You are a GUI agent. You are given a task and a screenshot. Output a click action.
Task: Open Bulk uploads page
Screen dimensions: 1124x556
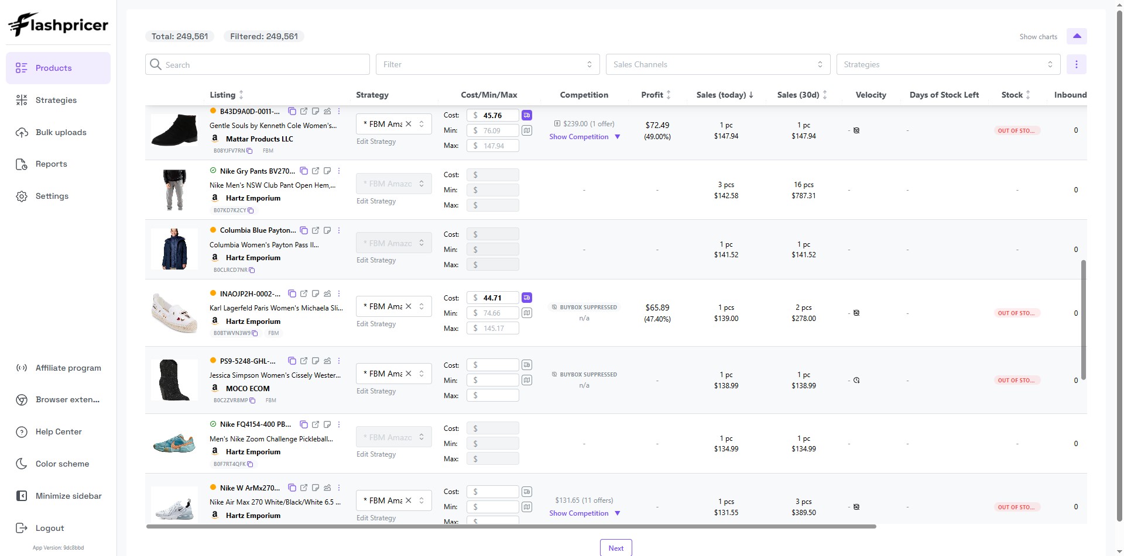point(58,132)
